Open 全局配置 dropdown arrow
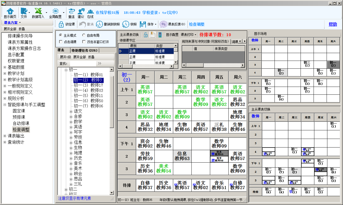 (x=64, y=12)
